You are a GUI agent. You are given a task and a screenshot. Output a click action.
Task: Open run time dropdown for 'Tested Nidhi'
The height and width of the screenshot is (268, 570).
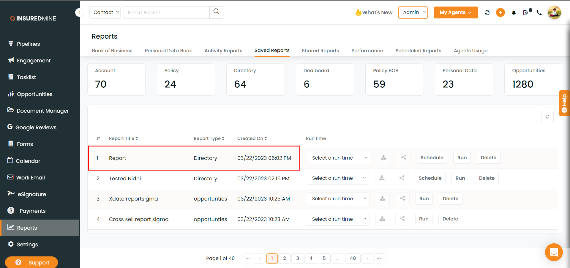pos(337,178)
